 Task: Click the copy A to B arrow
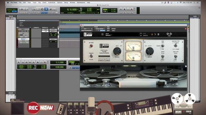[x=155, y=34]
